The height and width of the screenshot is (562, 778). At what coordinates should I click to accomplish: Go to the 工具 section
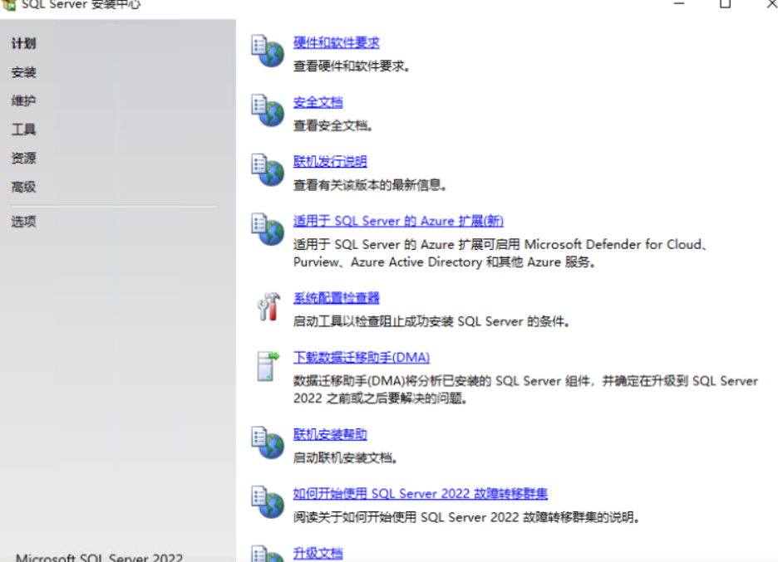click(24, 130)
